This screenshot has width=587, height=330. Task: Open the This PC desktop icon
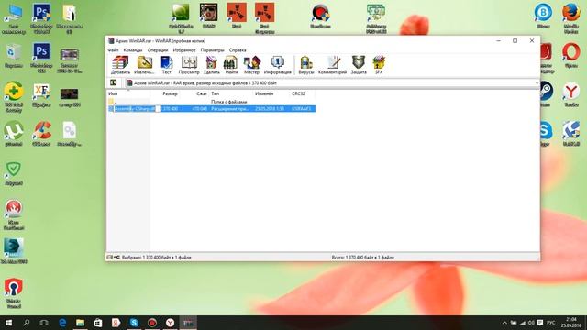click(14, 18)
